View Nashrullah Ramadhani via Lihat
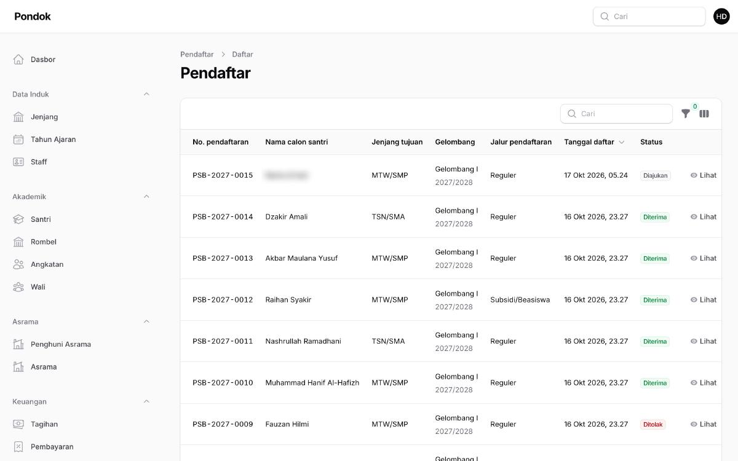The height and width of the screenshot is (461, 738). [704, 341]
